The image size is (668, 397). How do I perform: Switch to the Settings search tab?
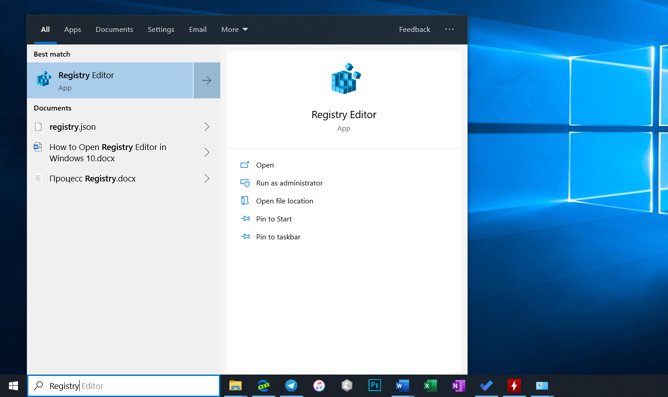tap(161, 29)
